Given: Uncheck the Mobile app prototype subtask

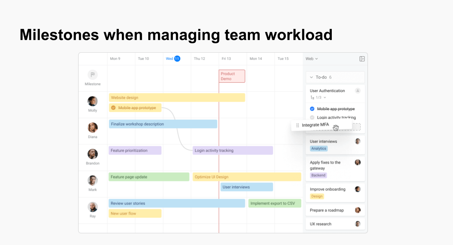Looking at the screenshot, I should click(x=312, y=109).
